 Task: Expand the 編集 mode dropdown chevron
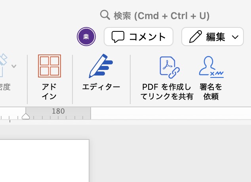[x=235, y=37]
